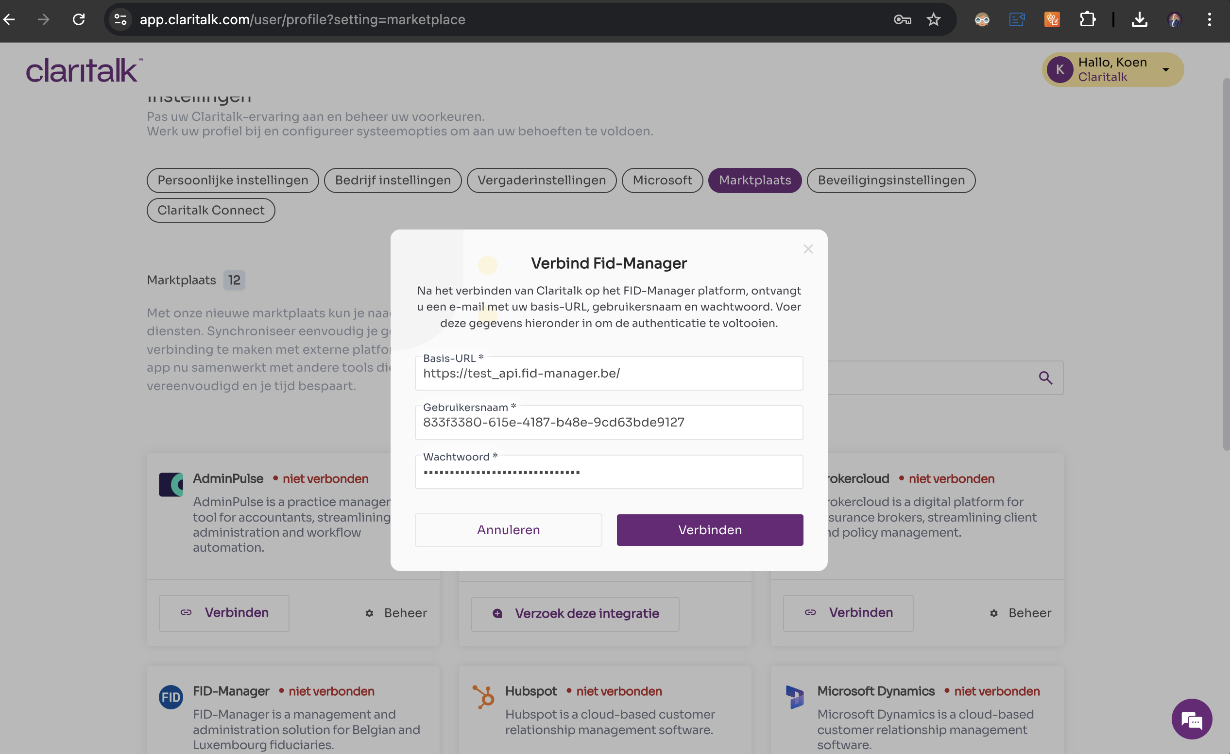1230x754 pixels.
Task: Reload the page
Action: pos(78,19)
